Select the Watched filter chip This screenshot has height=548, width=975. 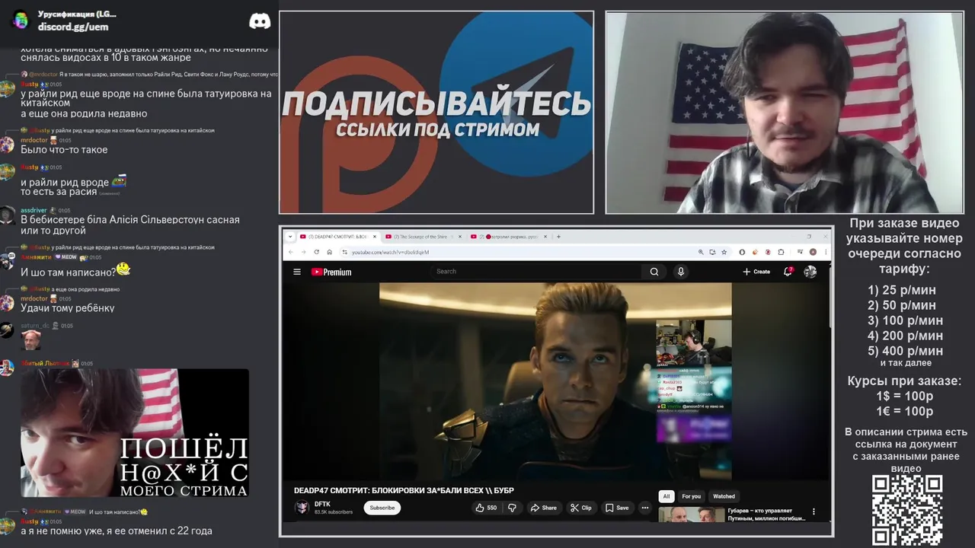pos(724,496)
